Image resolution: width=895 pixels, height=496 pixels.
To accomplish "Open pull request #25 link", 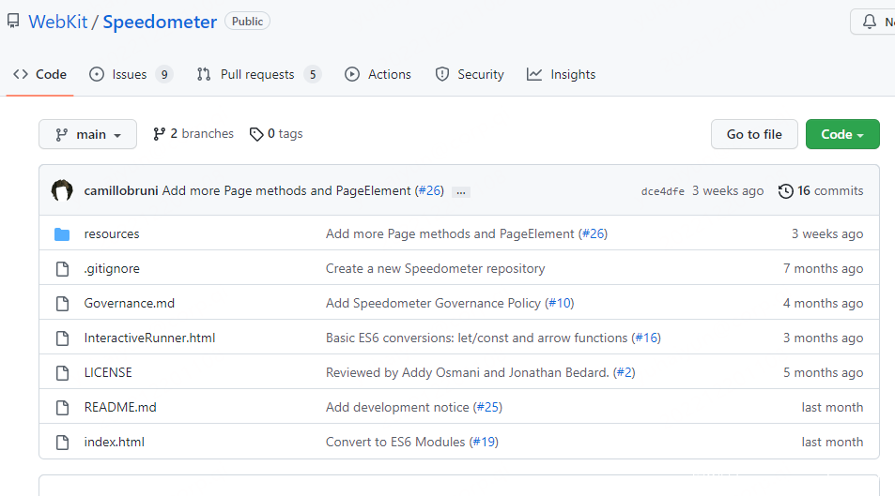I will tap(488, 407).
